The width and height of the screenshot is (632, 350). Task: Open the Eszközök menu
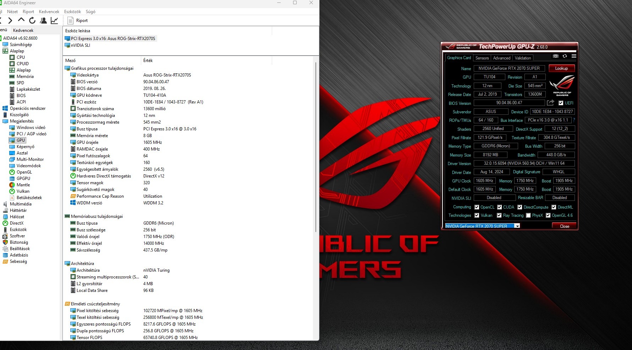pos(72,12)
